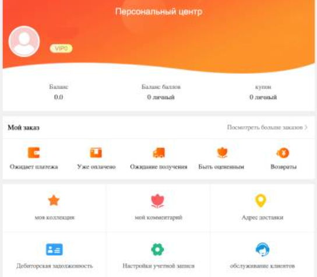
Task: Select the truck icon for Ожидание получения
Action: point(158,152)
